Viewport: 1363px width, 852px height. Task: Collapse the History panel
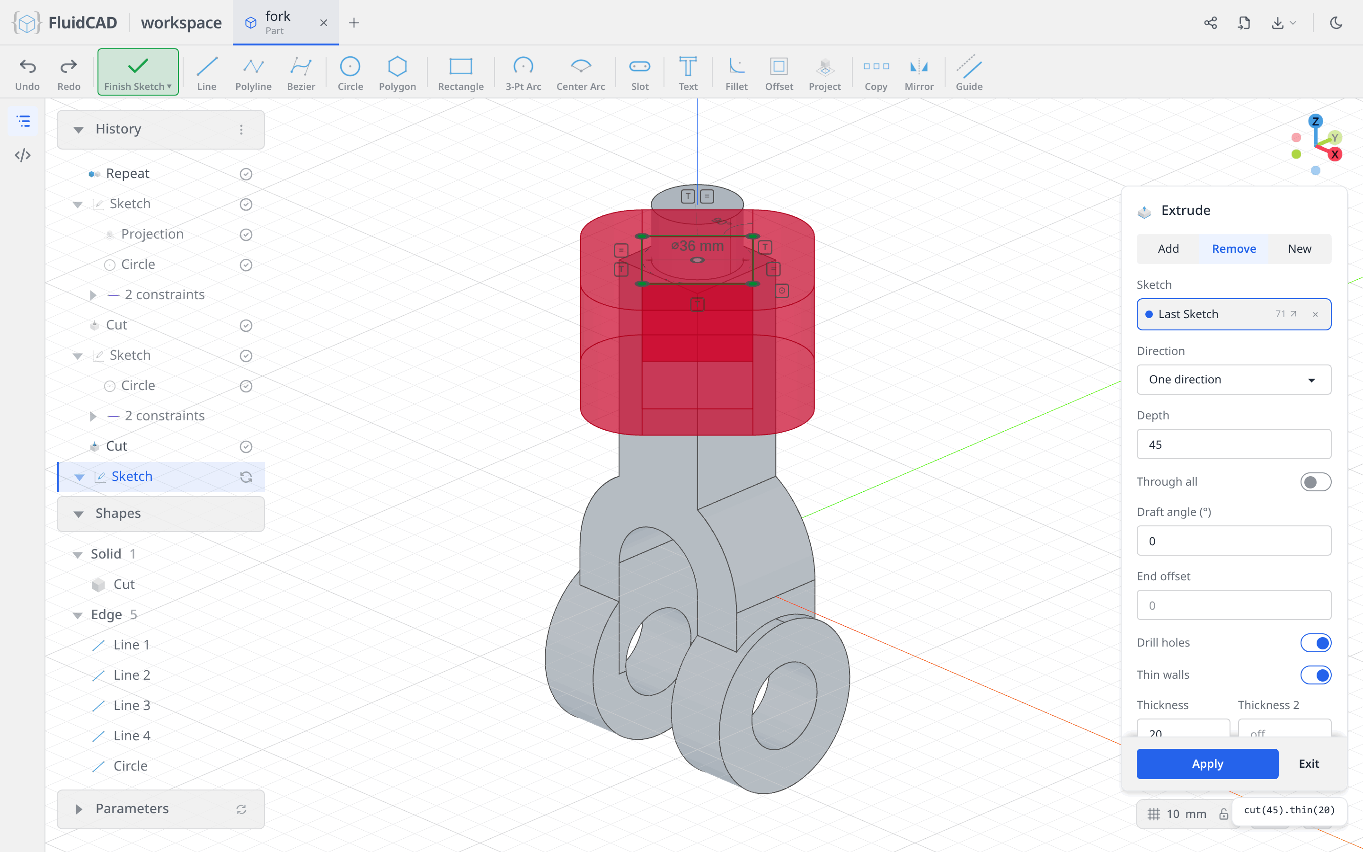click(x=78, y=130)
